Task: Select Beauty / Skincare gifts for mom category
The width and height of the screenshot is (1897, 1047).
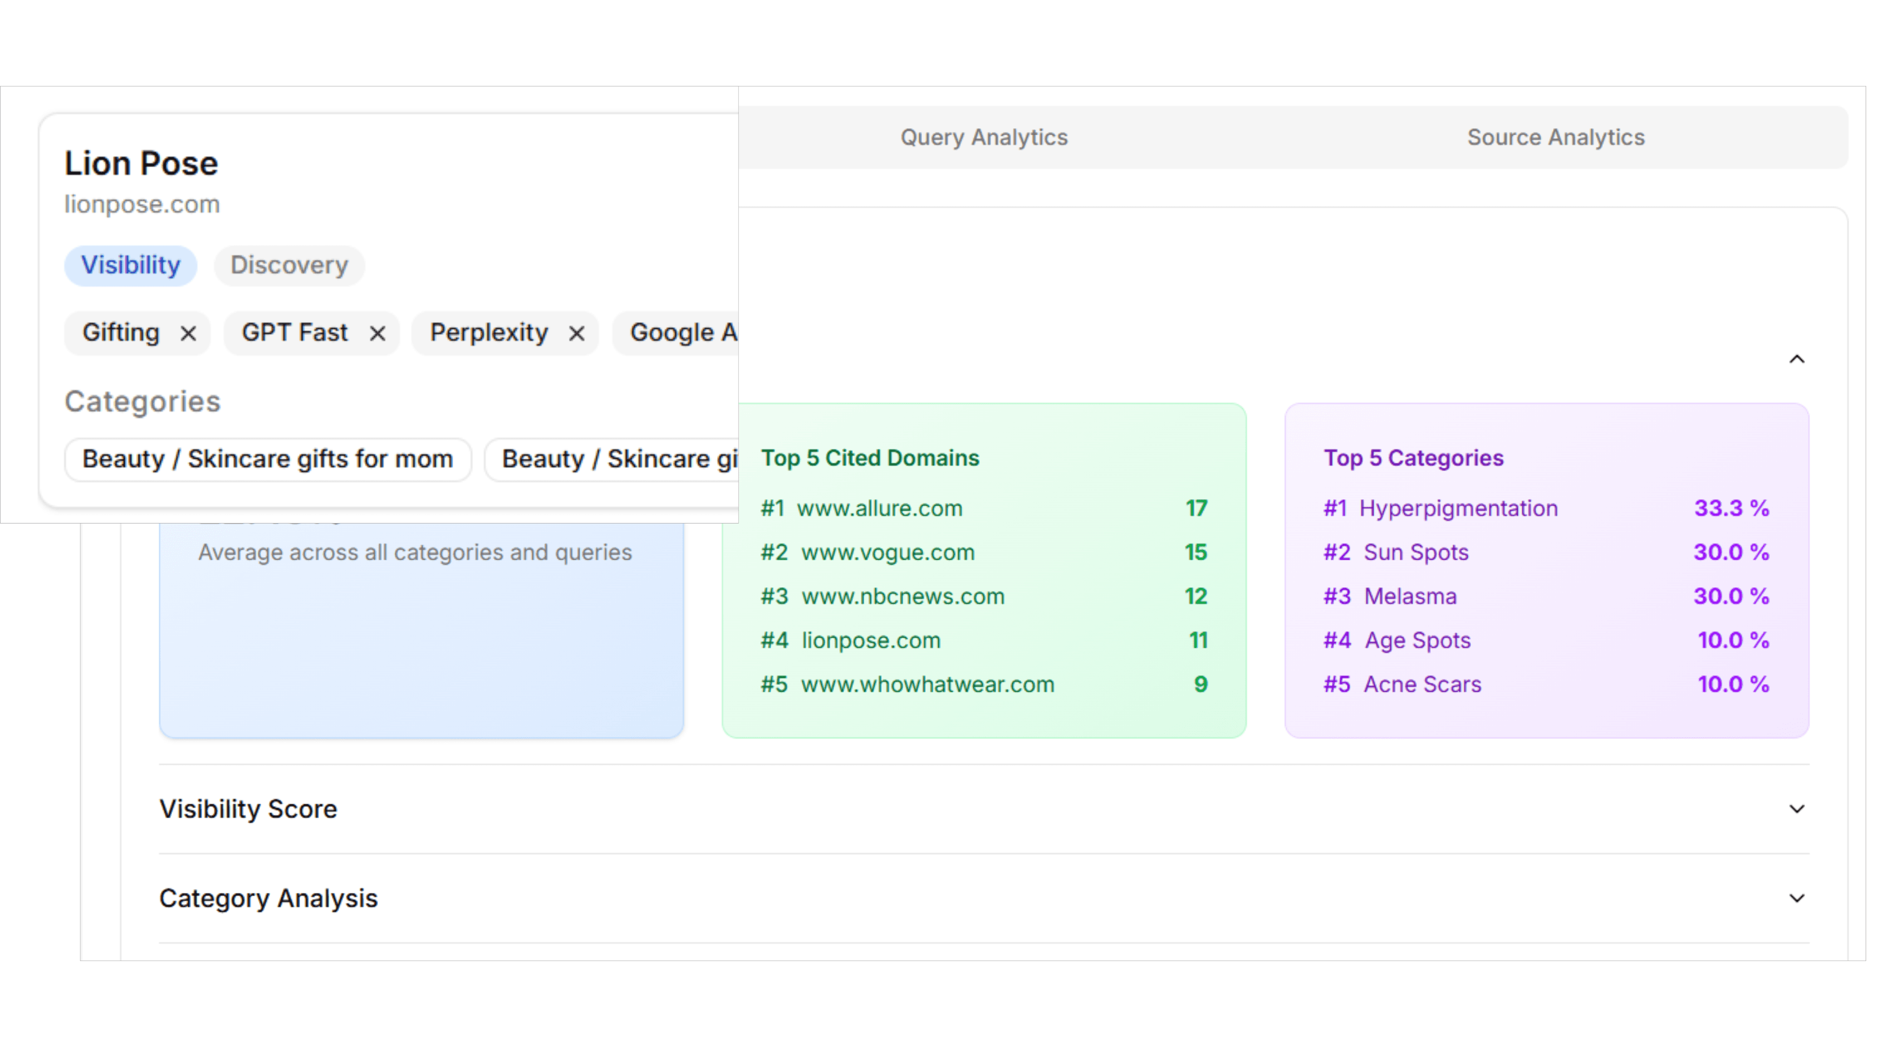Action: (x=267, y=460)
